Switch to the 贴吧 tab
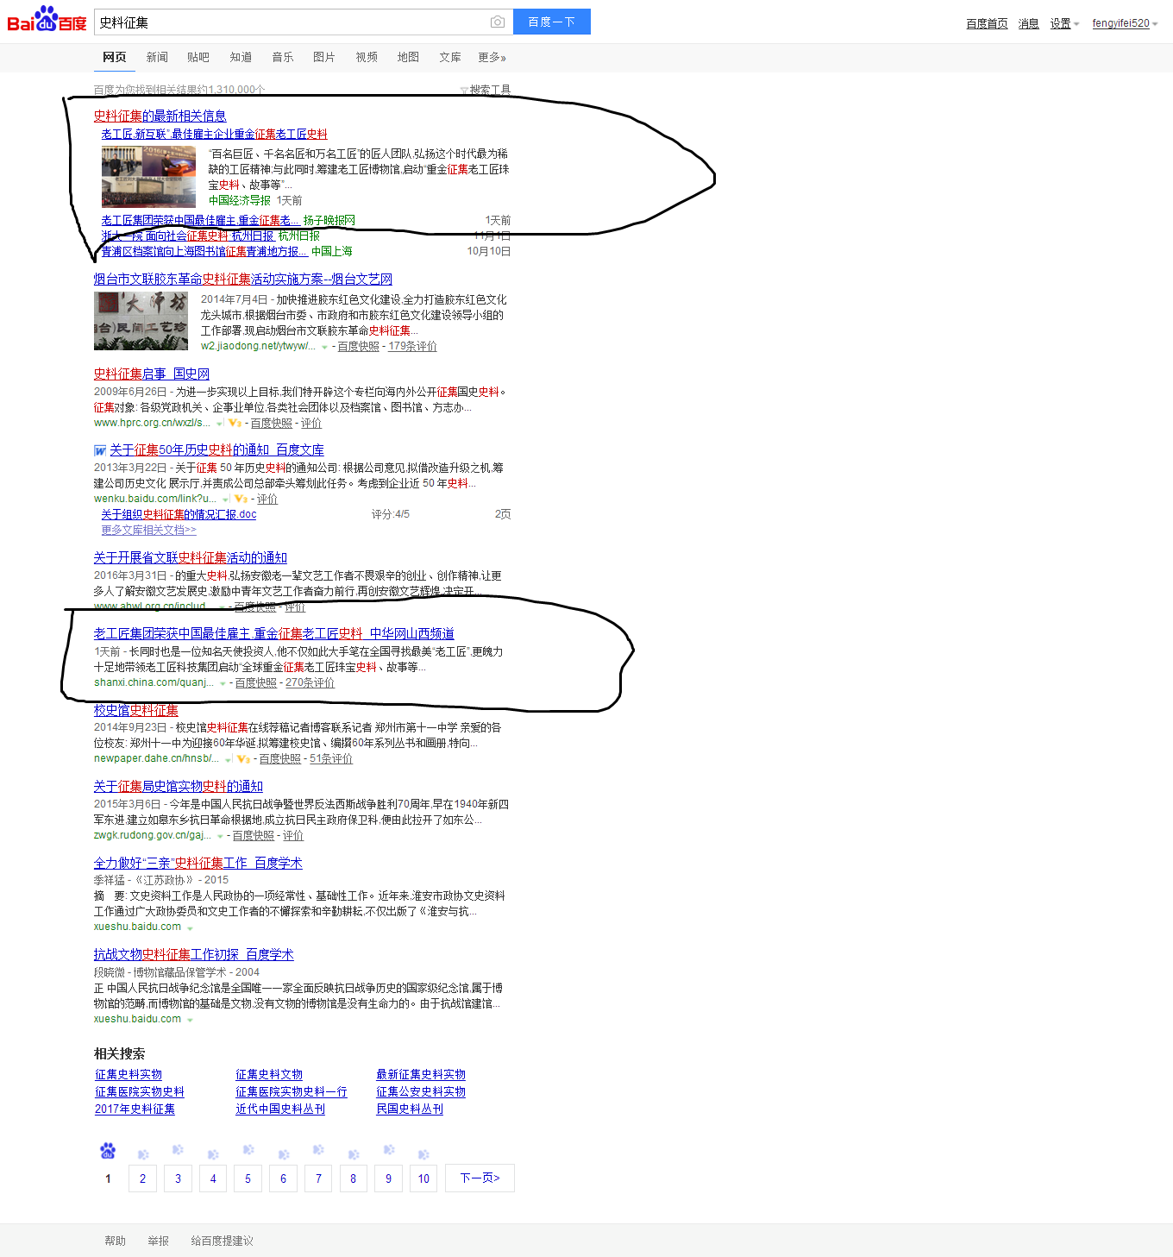This screenshot has width=1173, height=1257. pyautogui.click(x=198, y=57)
